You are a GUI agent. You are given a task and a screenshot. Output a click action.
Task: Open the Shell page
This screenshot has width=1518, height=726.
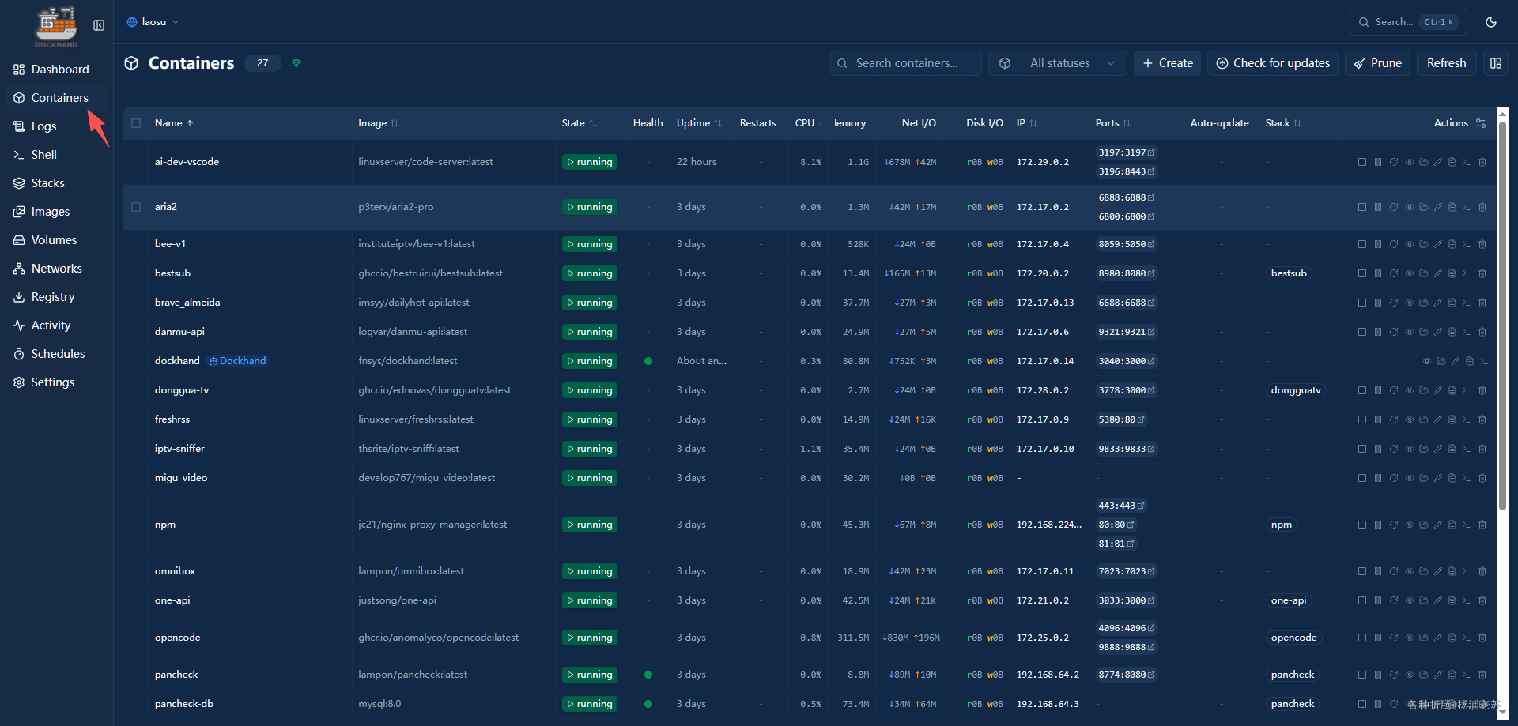tap(57, 155)
